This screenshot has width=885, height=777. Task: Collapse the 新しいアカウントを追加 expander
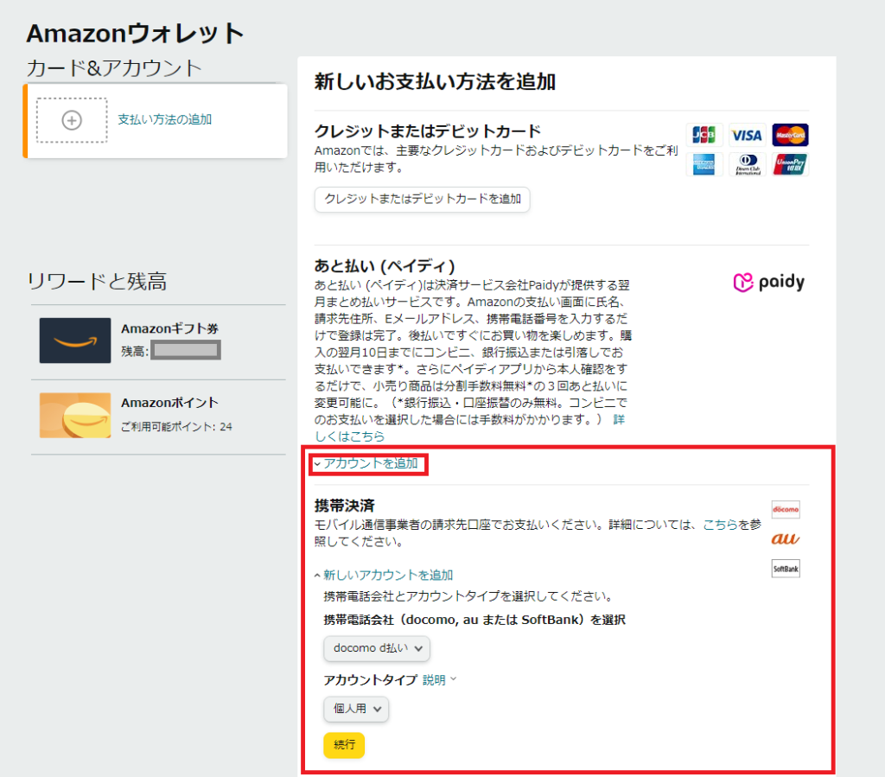(384, 575)
